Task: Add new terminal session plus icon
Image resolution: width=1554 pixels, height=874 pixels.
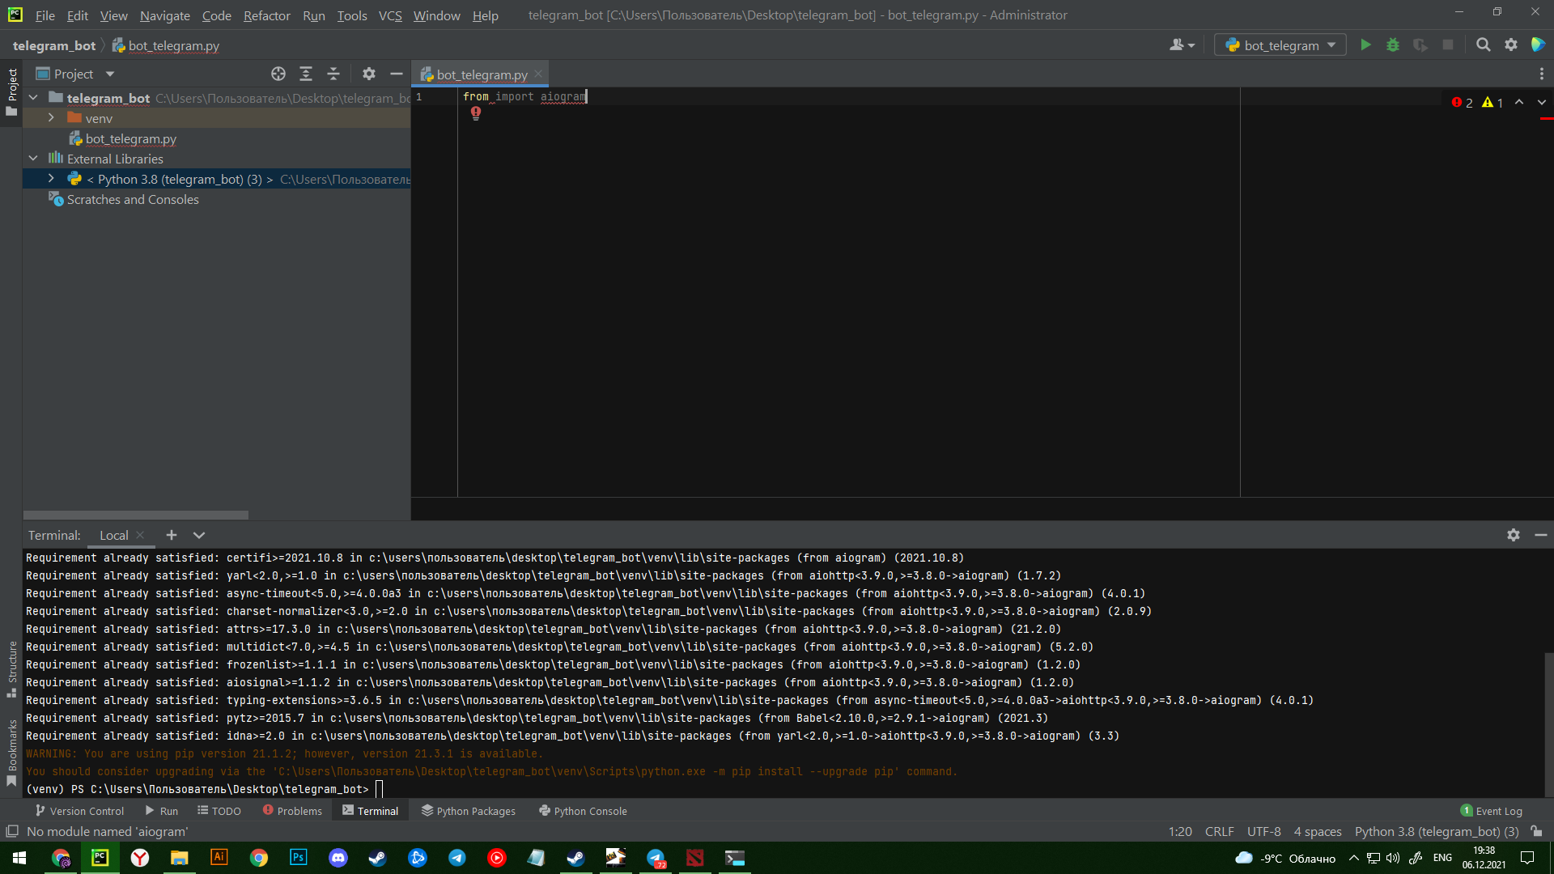Action: 172,535
